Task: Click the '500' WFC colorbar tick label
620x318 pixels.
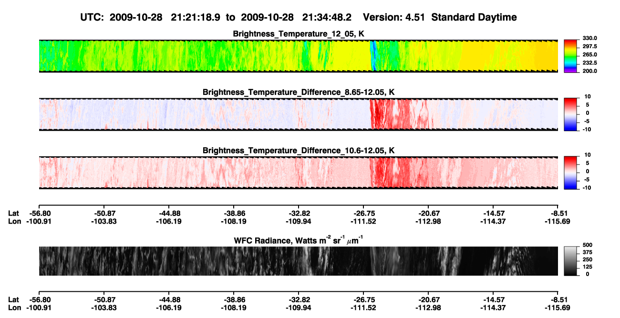Action: pos(587,245)
